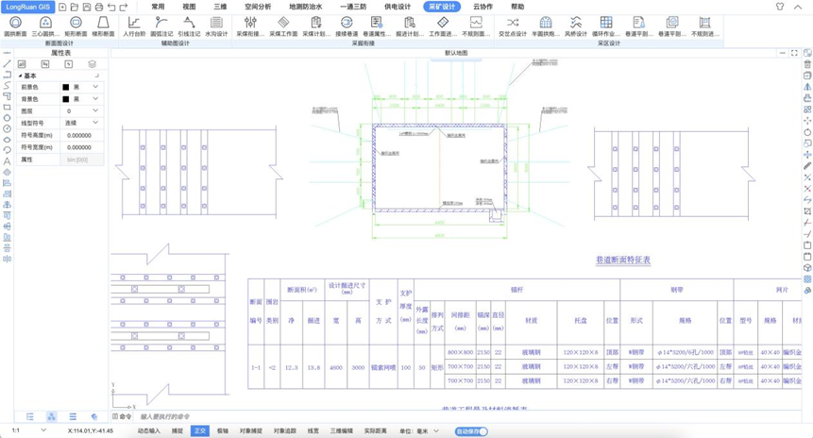Click the 背景色 black color swatch
Image resolution: width=813 pixels, height=438 pixels.
[66, 99]
